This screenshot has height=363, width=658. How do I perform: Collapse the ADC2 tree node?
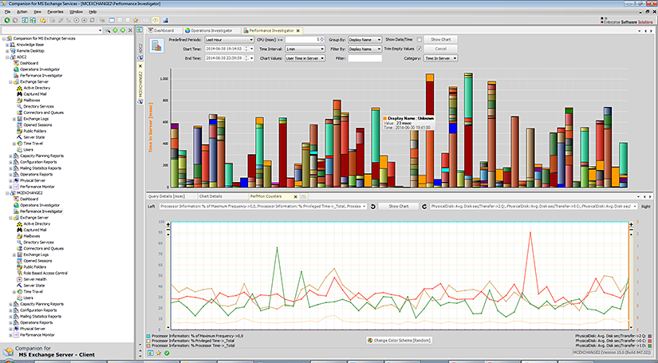click(7, 57)
